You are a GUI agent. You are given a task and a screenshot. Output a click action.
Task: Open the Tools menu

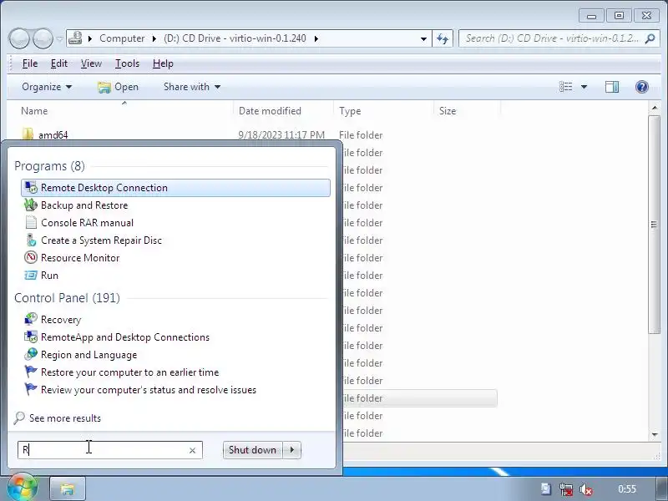pyautogui.click(x=127, y=63)
